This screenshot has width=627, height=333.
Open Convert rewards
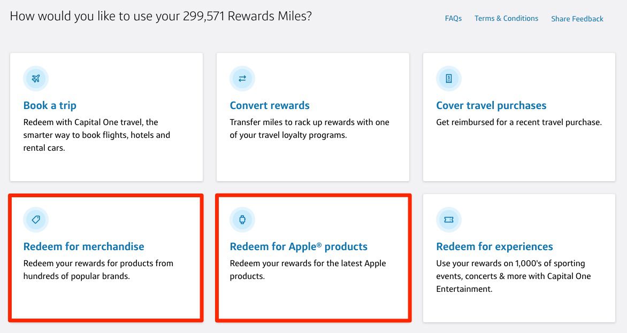(270, 105)
